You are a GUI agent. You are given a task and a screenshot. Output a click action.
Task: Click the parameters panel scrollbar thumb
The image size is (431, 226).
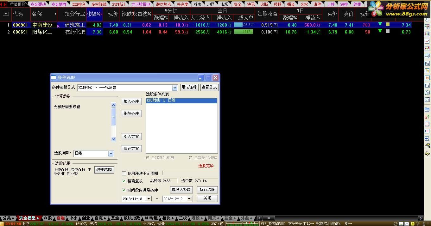click(114, 117)
